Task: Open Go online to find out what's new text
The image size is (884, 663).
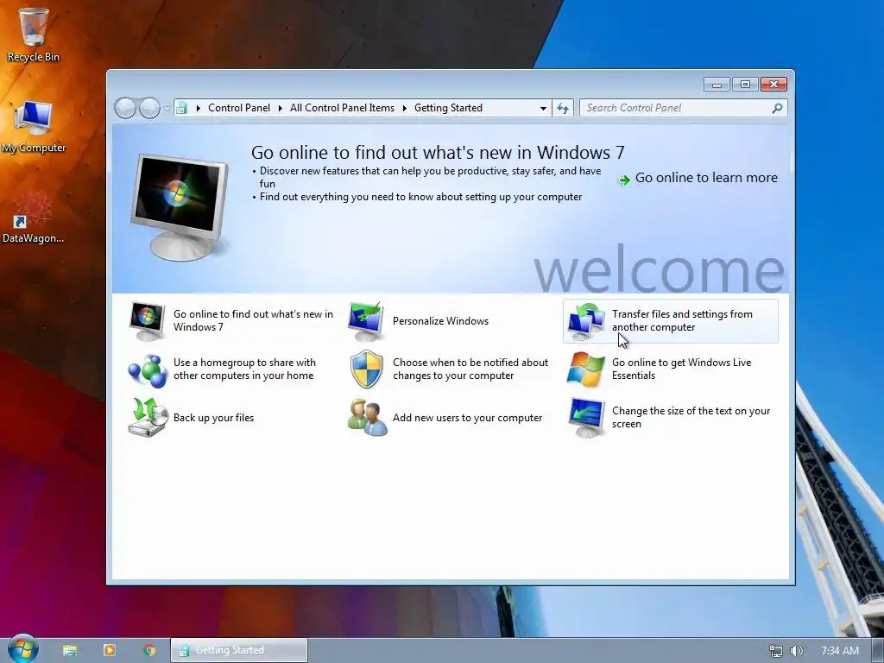Action: tap(253, 320)
